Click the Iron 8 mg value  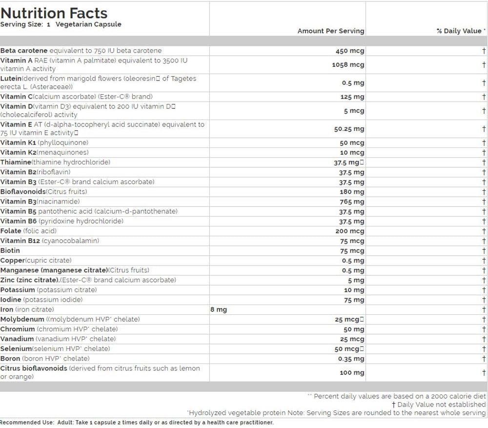click(x=219, y=309)
